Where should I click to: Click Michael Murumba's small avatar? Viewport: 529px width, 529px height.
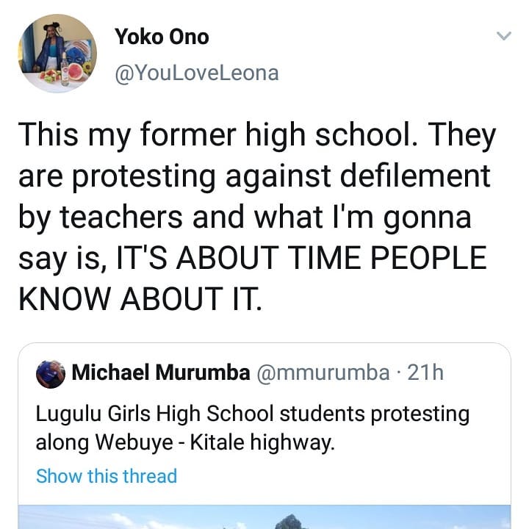click(x=51, y=373)
